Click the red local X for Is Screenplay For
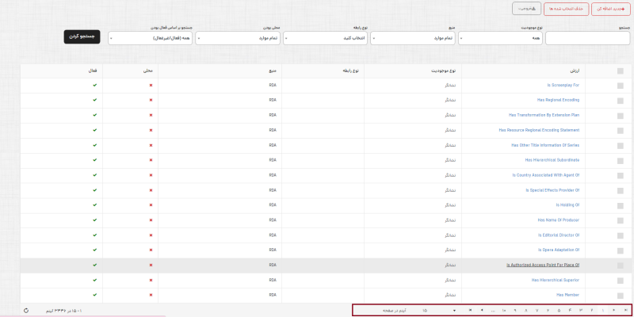This screenshot has width=634, height=317. tap(151, 85)
